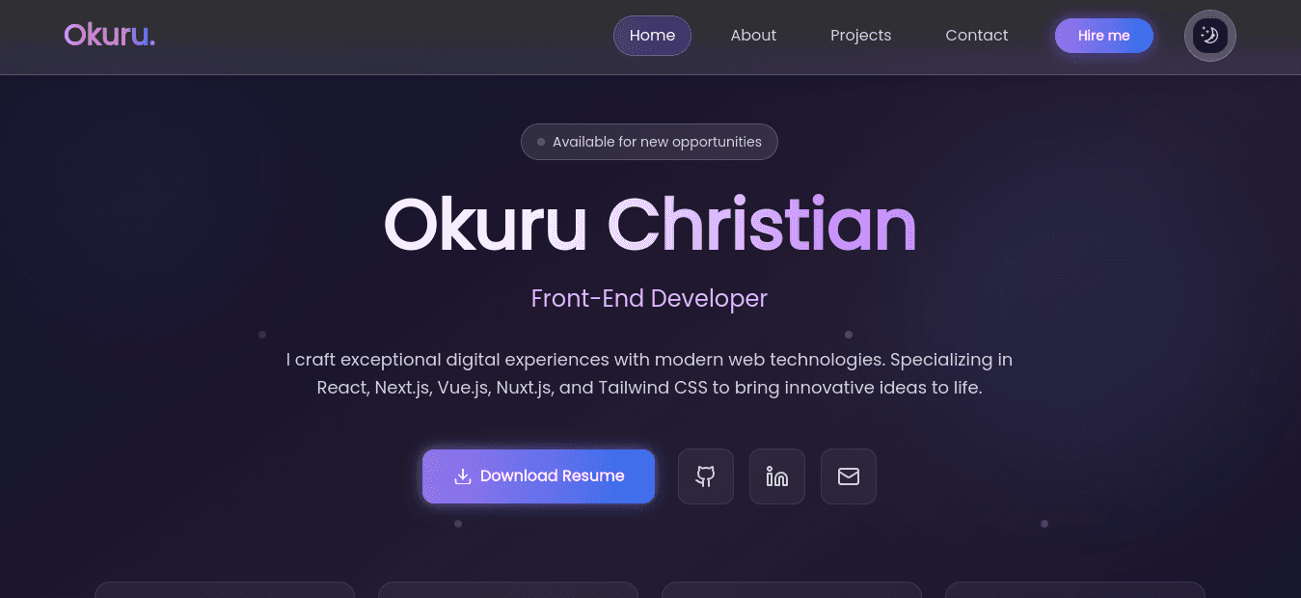Open the GitHub profile icon

click(x=705, y=476)
